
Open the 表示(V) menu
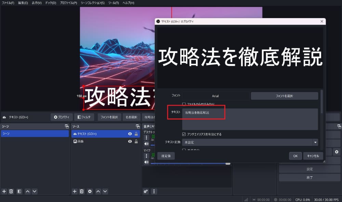pos(37,3)
